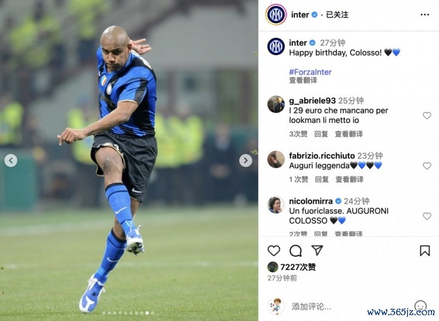The height and width of the screenshot is (321, 439).
Task: Click the #ForzaInter hashtag
Action: (x=310, y=72)
